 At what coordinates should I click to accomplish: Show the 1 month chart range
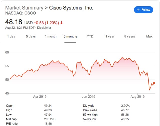coord(51,36)
